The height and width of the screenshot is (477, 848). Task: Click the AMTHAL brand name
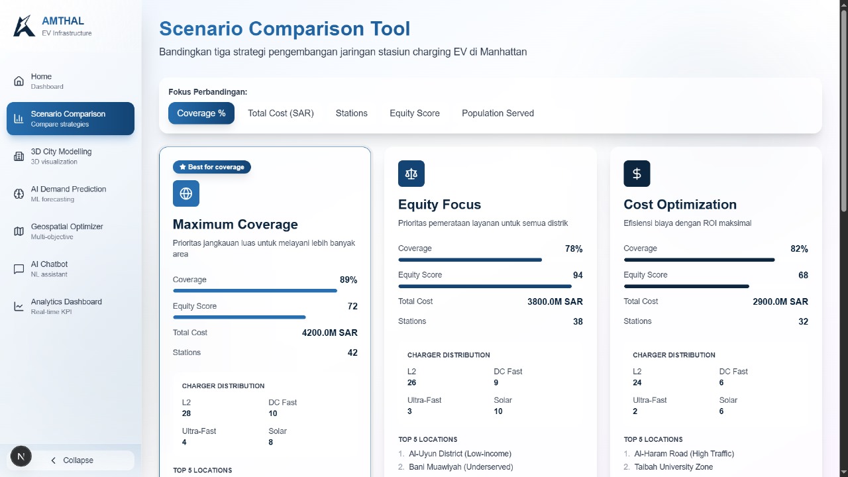pyautogui.click(x=63, y=21)
